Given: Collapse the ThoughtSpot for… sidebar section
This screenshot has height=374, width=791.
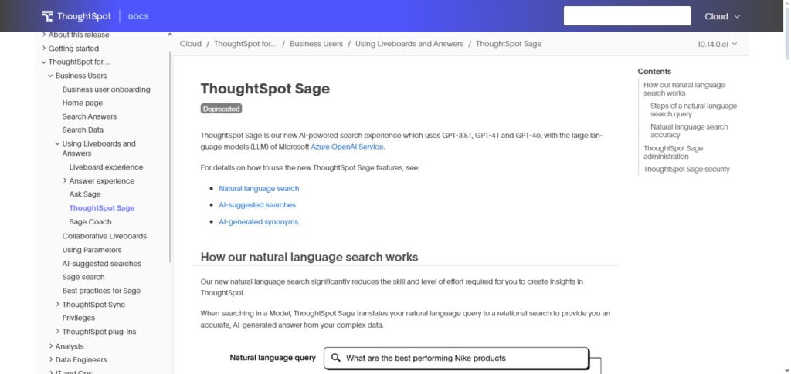Looking at the screenshot, I should click(44, 62).
